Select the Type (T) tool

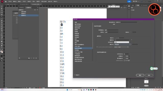[x=2, y=17]
